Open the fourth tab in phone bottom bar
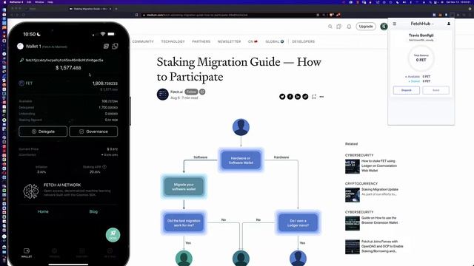Screen dimensions: 474x266 110,253
